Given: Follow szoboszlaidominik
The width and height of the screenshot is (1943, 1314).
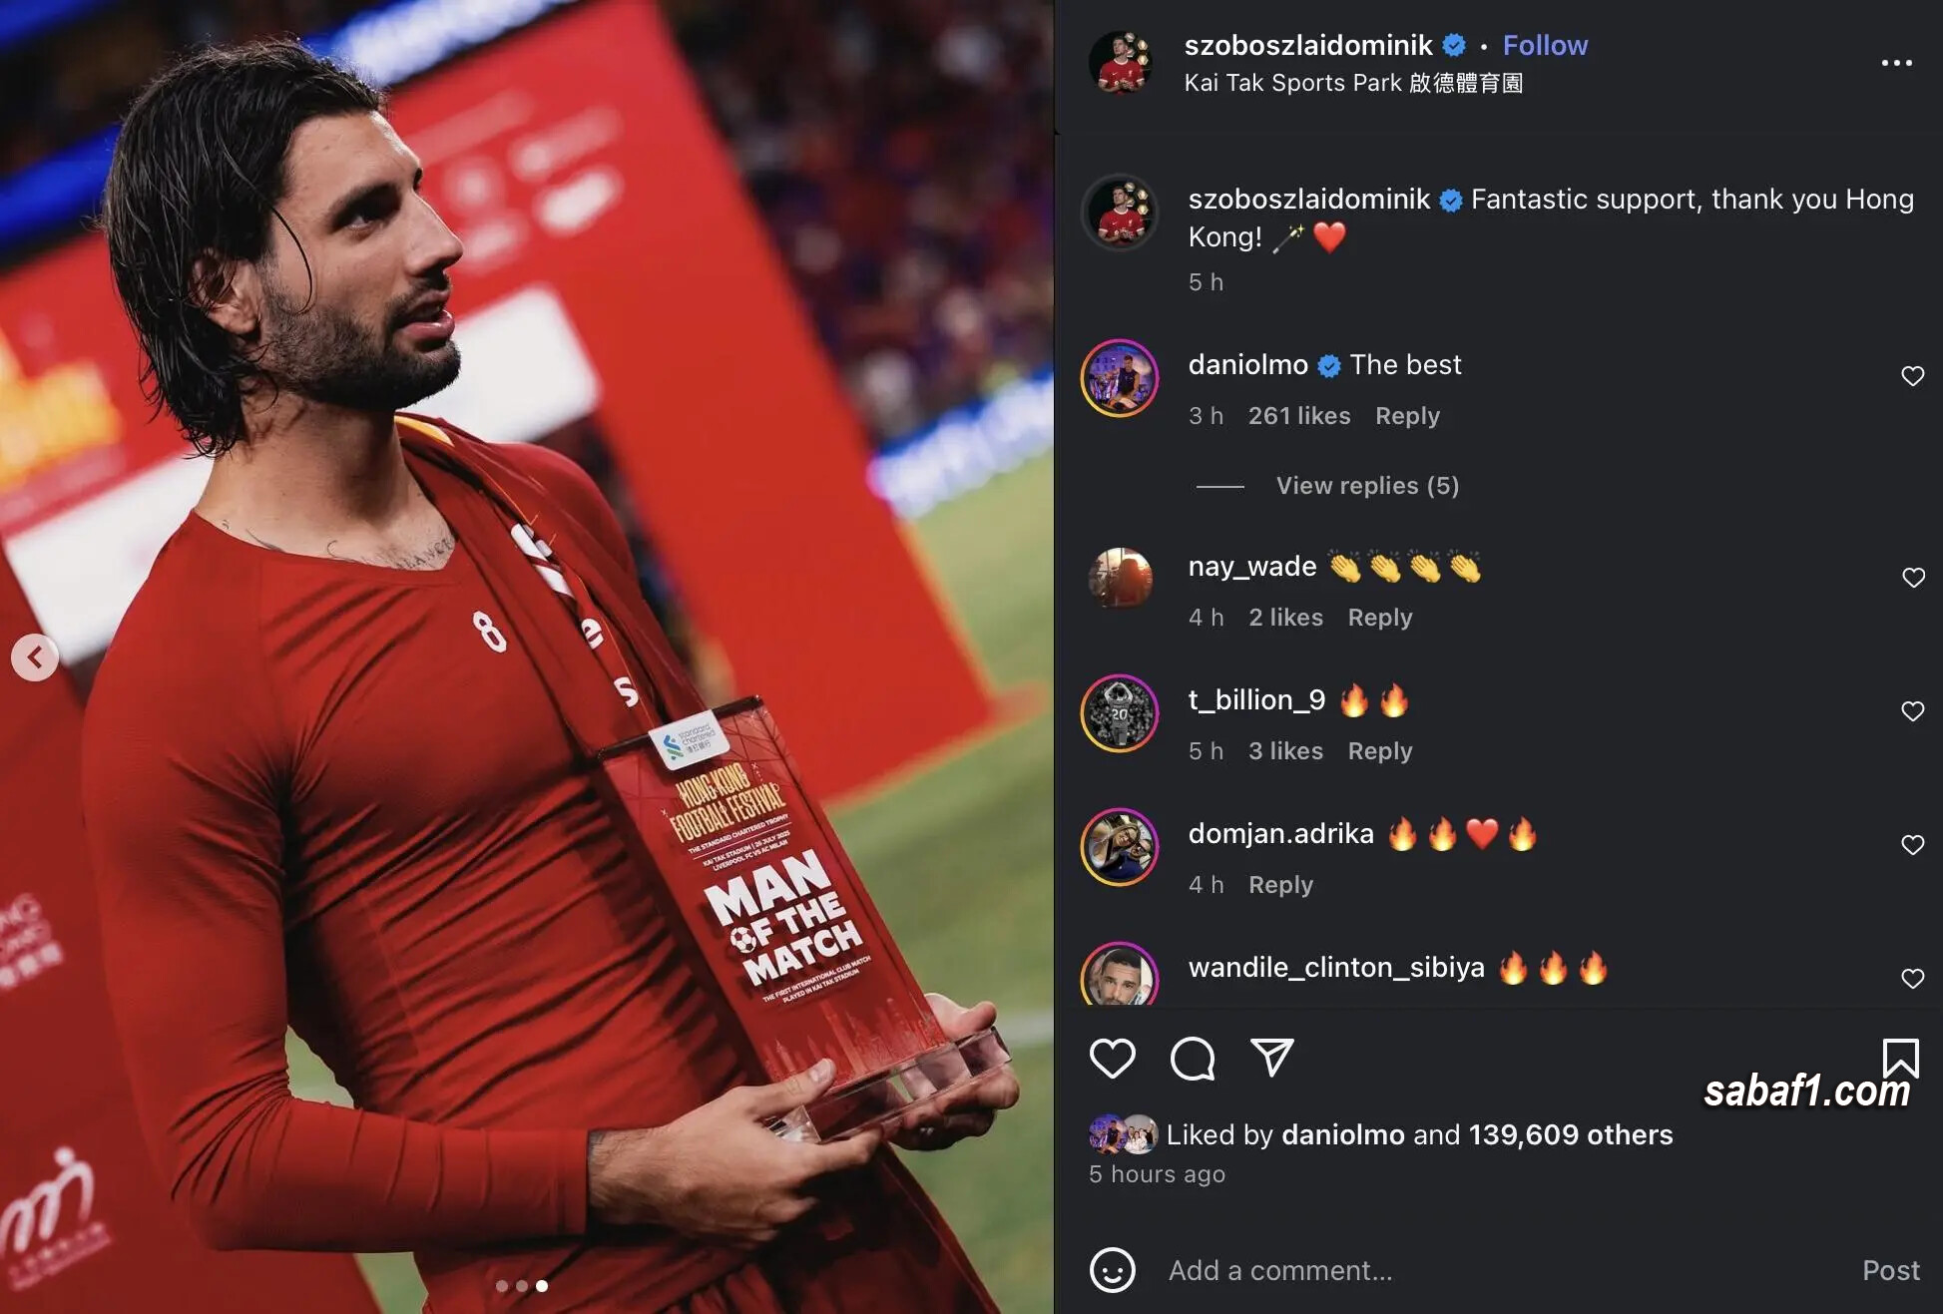Looking at the screenshot, I should [1545, 45].
